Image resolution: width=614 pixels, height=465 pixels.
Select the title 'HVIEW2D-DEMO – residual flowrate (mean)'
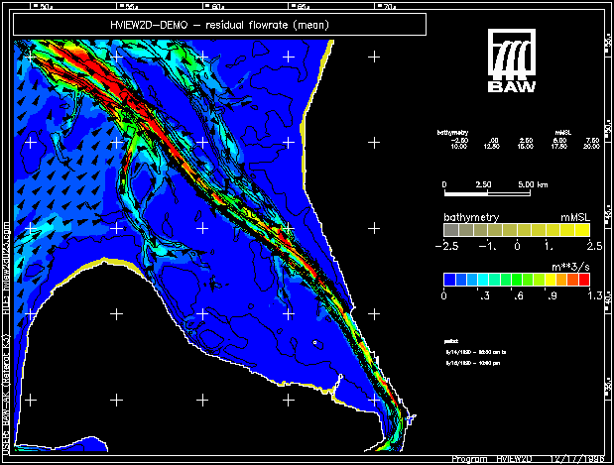[219, 25]
